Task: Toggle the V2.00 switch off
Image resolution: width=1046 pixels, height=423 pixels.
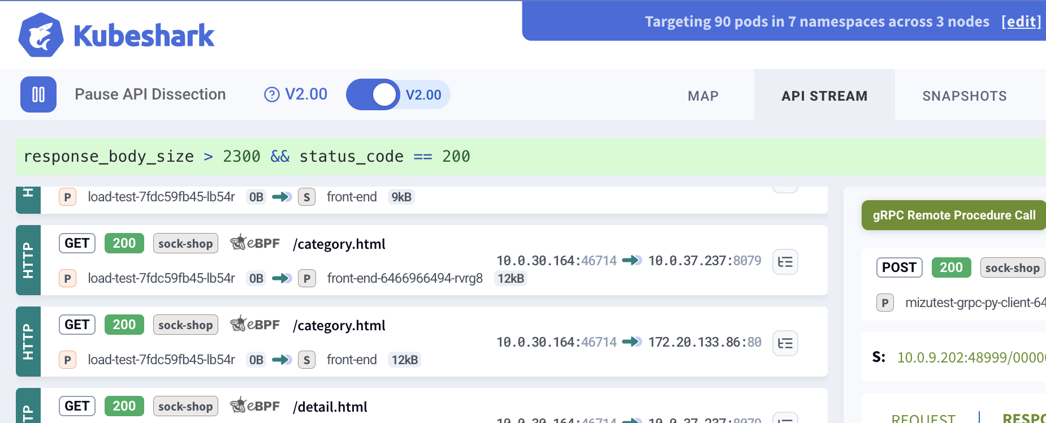Action: (373, 94)
